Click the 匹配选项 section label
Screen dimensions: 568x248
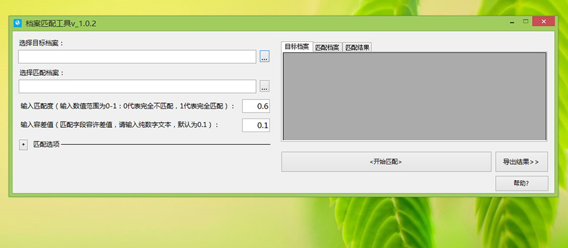(x=47, y=144)
